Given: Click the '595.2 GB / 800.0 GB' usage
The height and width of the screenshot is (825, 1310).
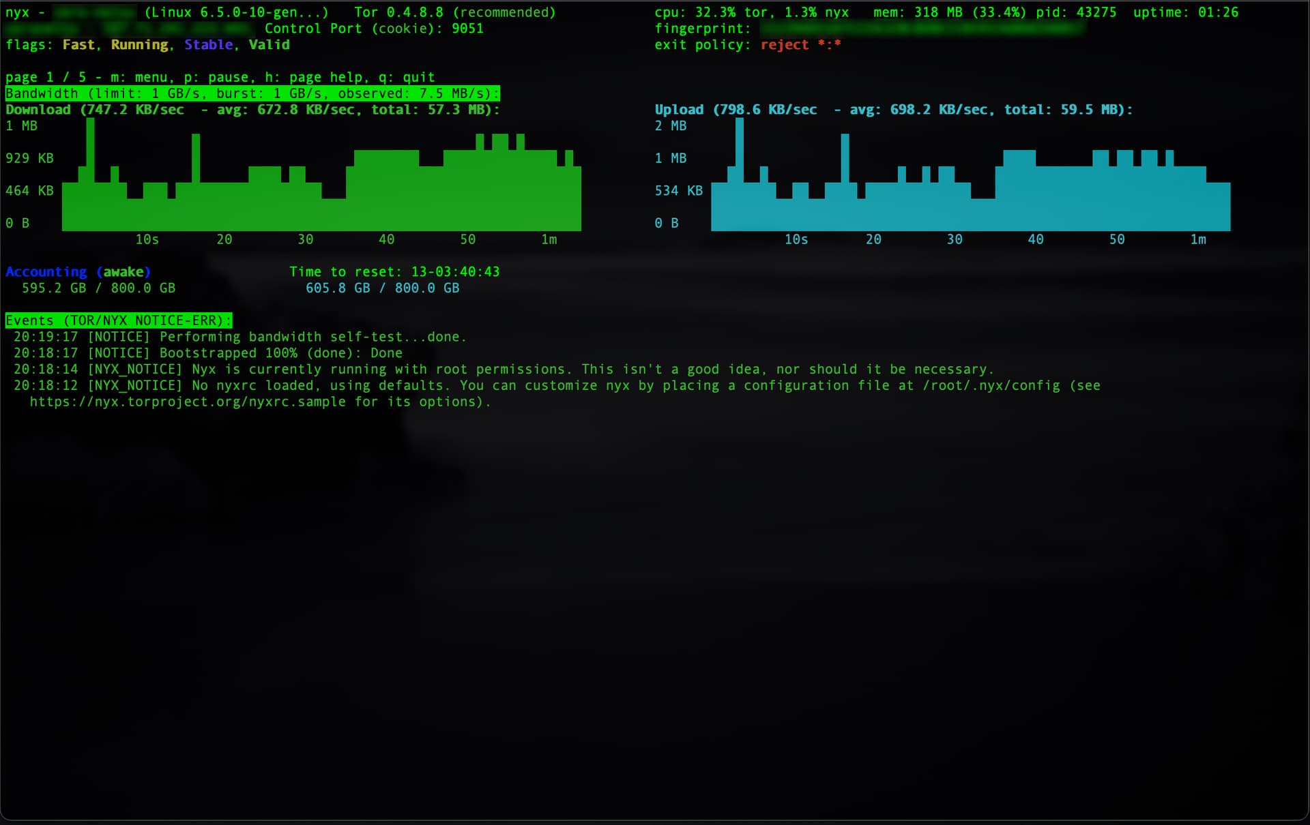Looking at the screenshot, I should 98,288.
